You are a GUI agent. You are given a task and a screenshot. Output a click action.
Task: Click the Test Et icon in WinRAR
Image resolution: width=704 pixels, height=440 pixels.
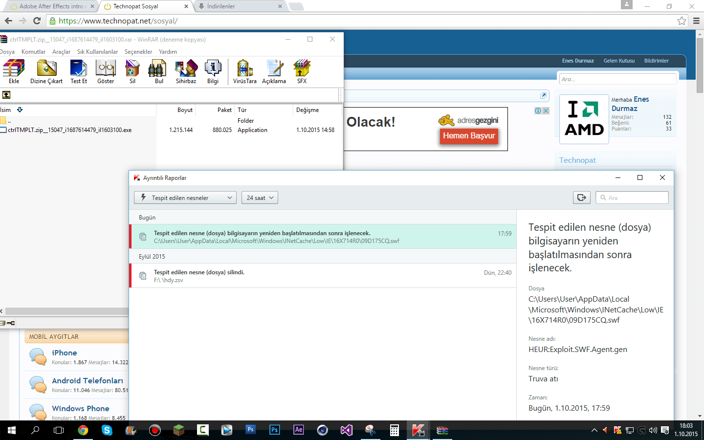[x=79, y=72]
